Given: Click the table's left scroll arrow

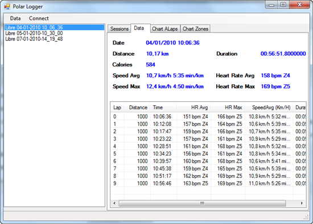Looking at the screenshot, I should [114, 204].
